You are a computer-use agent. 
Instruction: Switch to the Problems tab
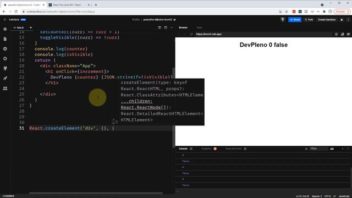click(x=206, y=148)
